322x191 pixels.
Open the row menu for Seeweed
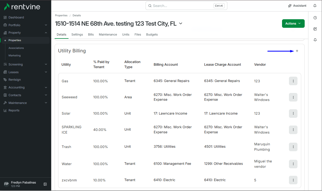[x=293, y=97]
